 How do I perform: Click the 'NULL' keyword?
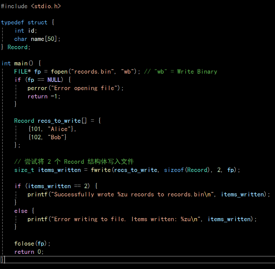[x=54, y=80]
